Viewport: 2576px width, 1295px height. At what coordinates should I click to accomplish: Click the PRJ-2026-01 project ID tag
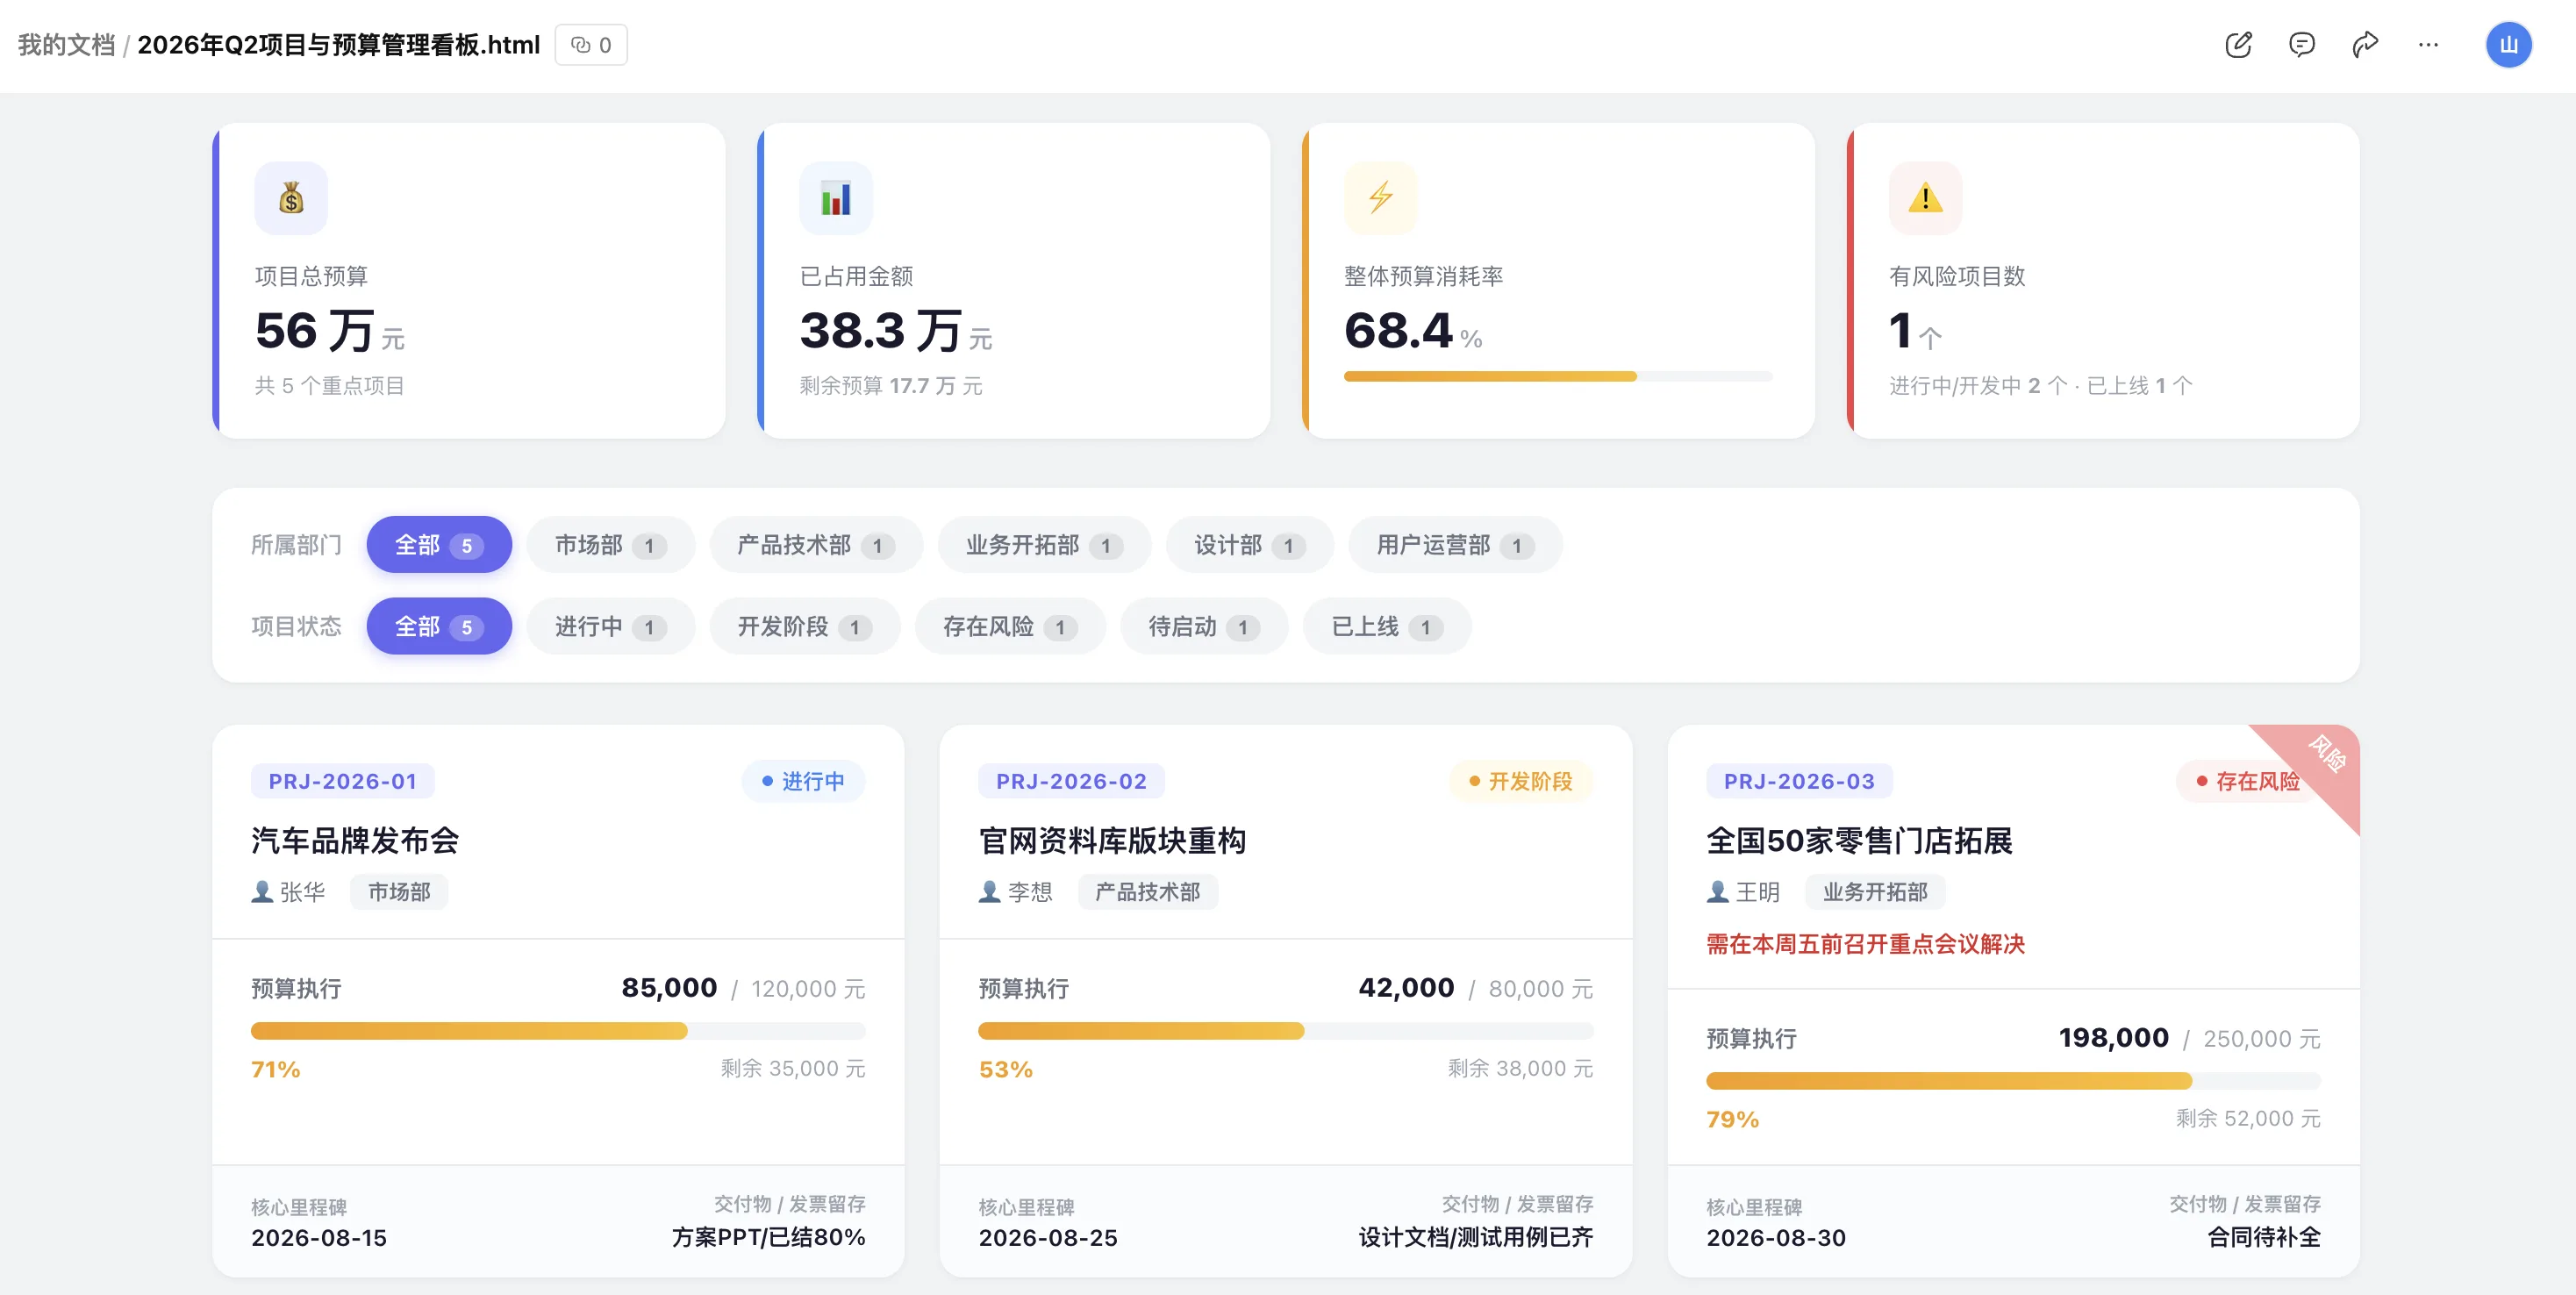(343, 781)
